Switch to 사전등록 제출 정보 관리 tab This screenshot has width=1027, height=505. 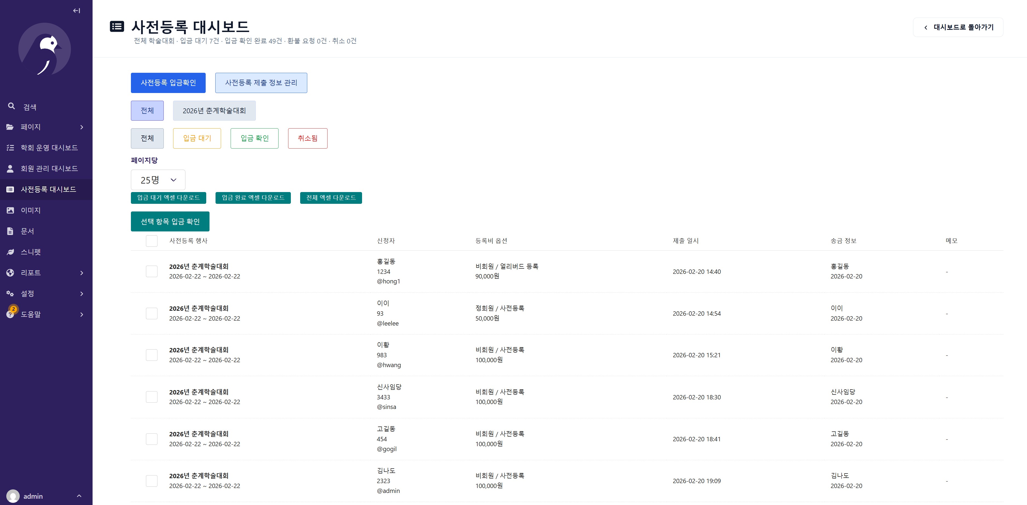pyautogui.click(x=261, y=82)
